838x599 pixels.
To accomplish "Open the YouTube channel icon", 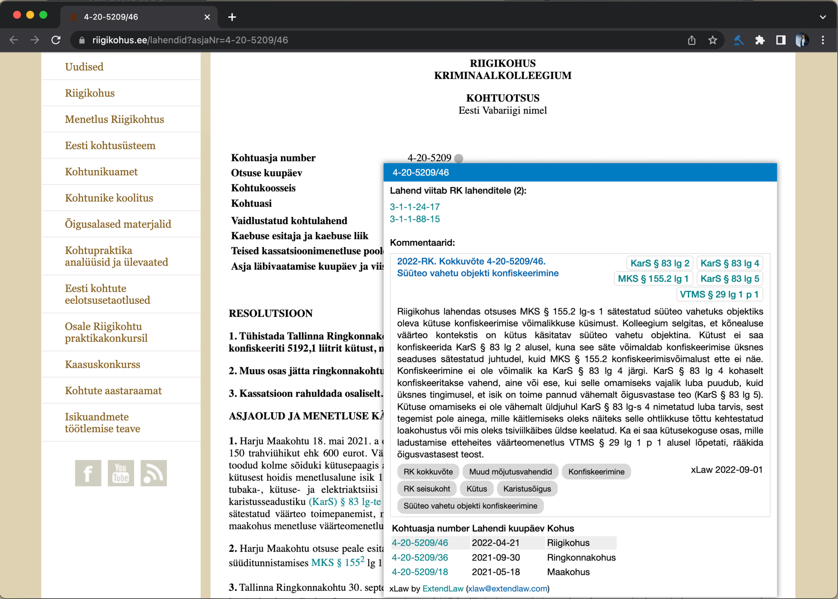I will (x=121, y=473).
